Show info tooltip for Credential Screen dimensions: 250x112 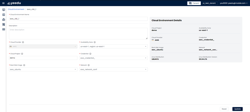pos(91,54)
